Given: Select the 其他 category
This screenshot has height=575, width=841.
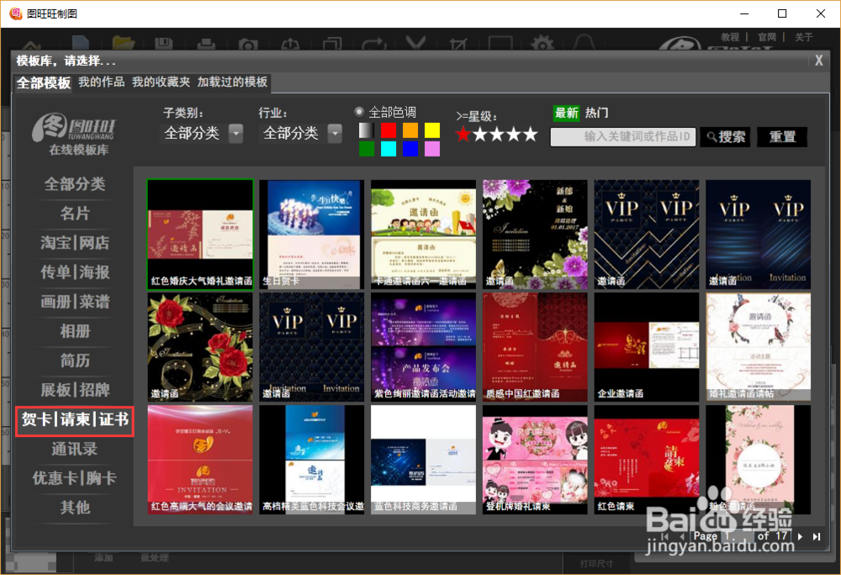Looking at the screenshot, I should click(x=75, y=508).
